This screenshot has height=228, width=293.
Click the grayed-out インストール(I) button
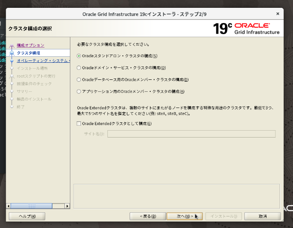[x=224, y=216]
